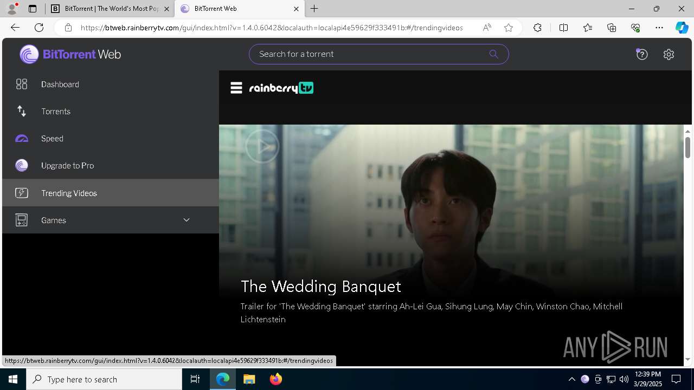Click the Speed gauge icon
Screen dimensions: 694x390
tap(22, 139)
